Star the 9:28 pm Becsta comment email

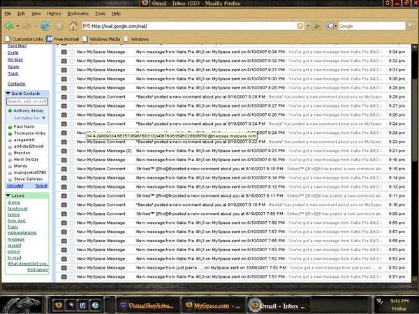(72, 97)
